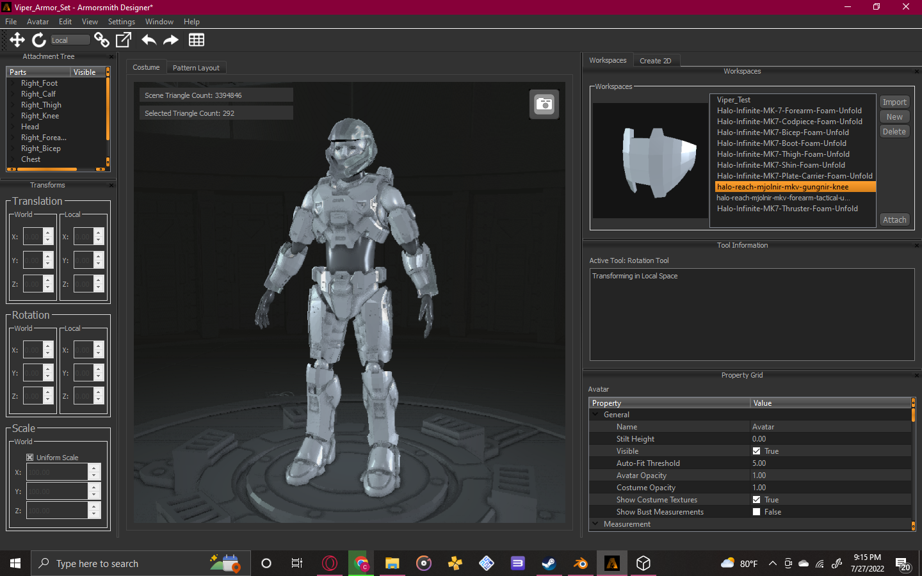
Task: Take a viewport screenshot with camera icon
Action: pyautogui.click(x=544, y=104)
